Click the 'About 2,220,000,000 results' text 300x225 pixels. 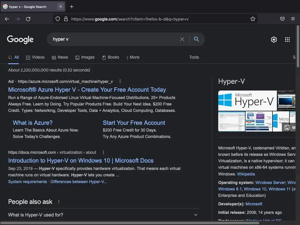point(49,70)
